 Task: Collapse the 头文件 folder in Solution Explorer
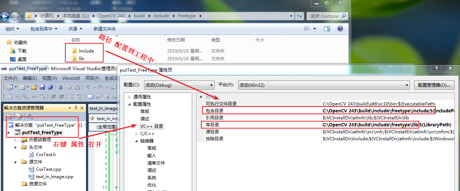15,147
